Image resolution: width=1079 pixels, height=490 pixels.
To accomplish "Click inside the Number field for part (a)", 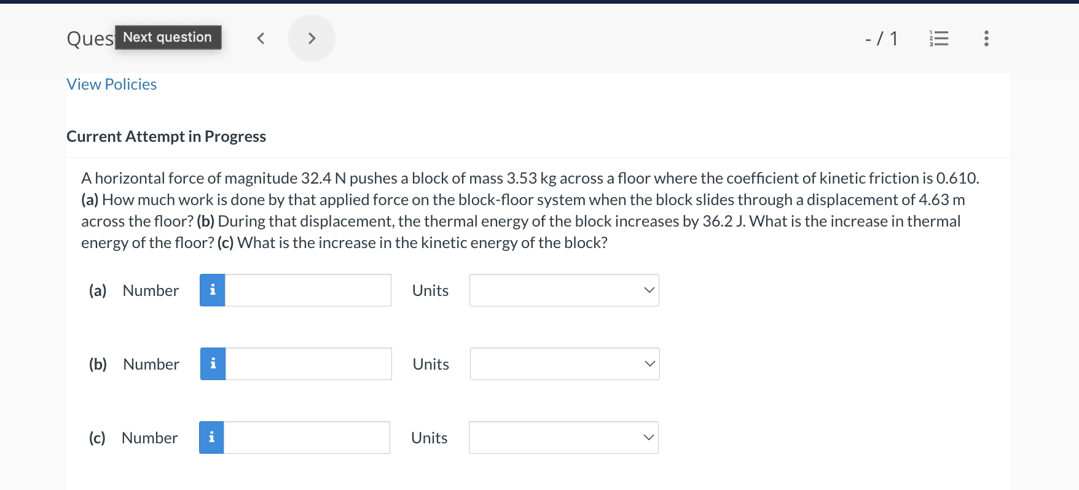I will pos(307,290).
